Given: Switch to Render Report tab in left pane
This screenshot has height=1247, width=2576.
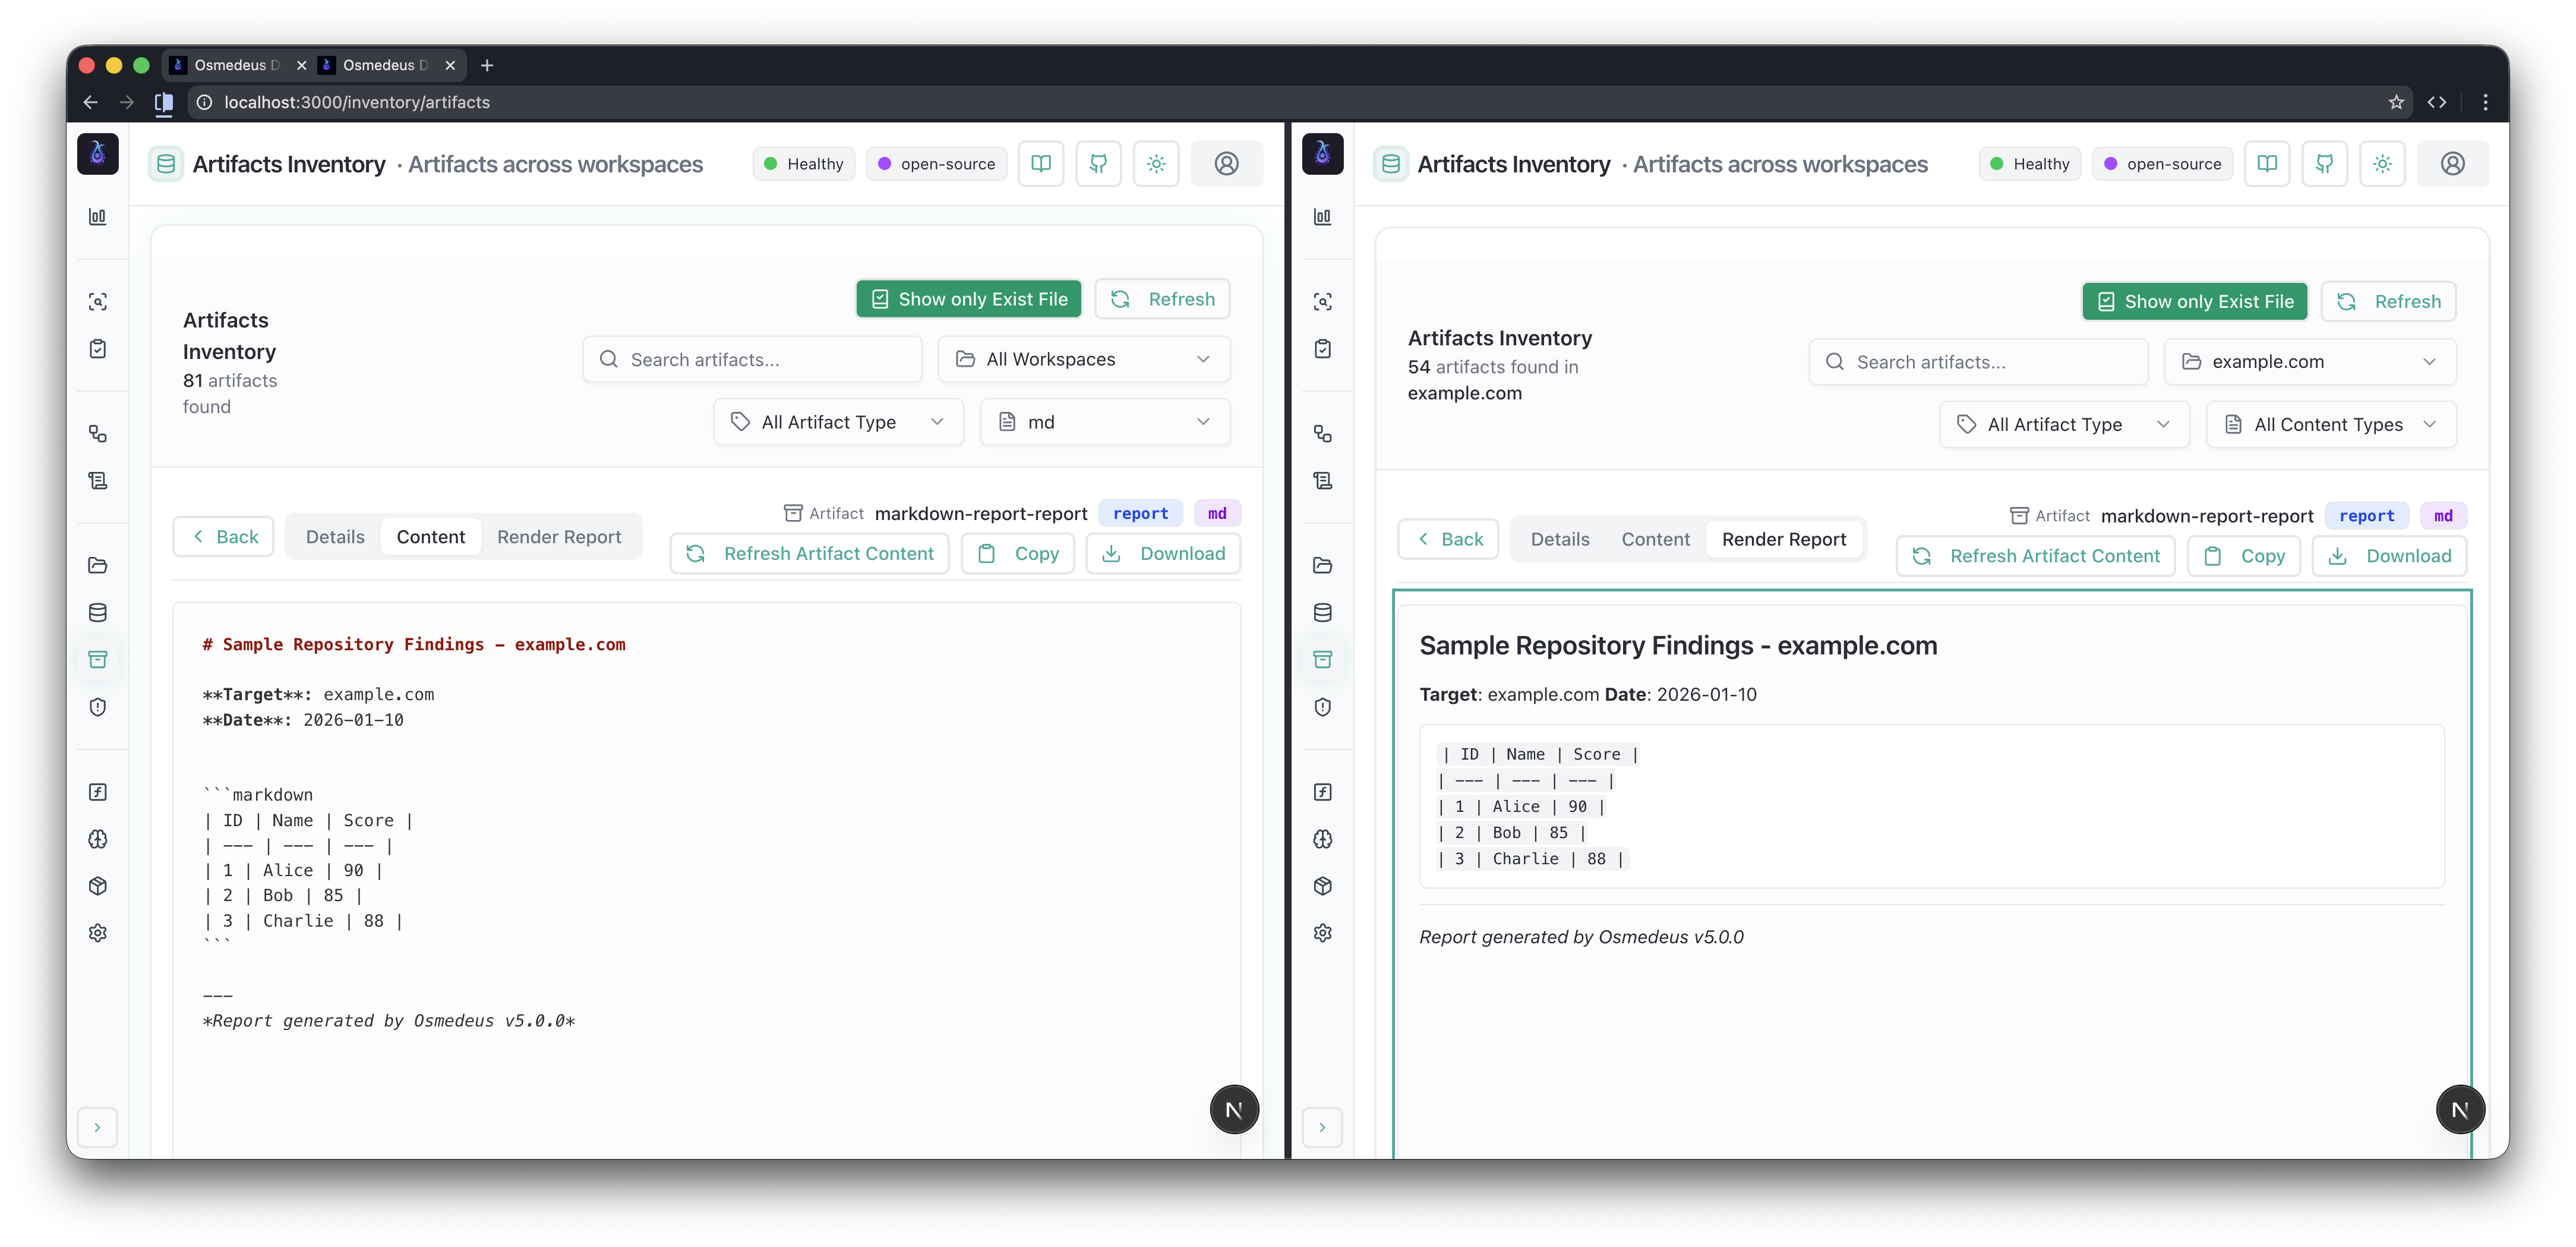Looking at the screenshot, I should (559, 537).
